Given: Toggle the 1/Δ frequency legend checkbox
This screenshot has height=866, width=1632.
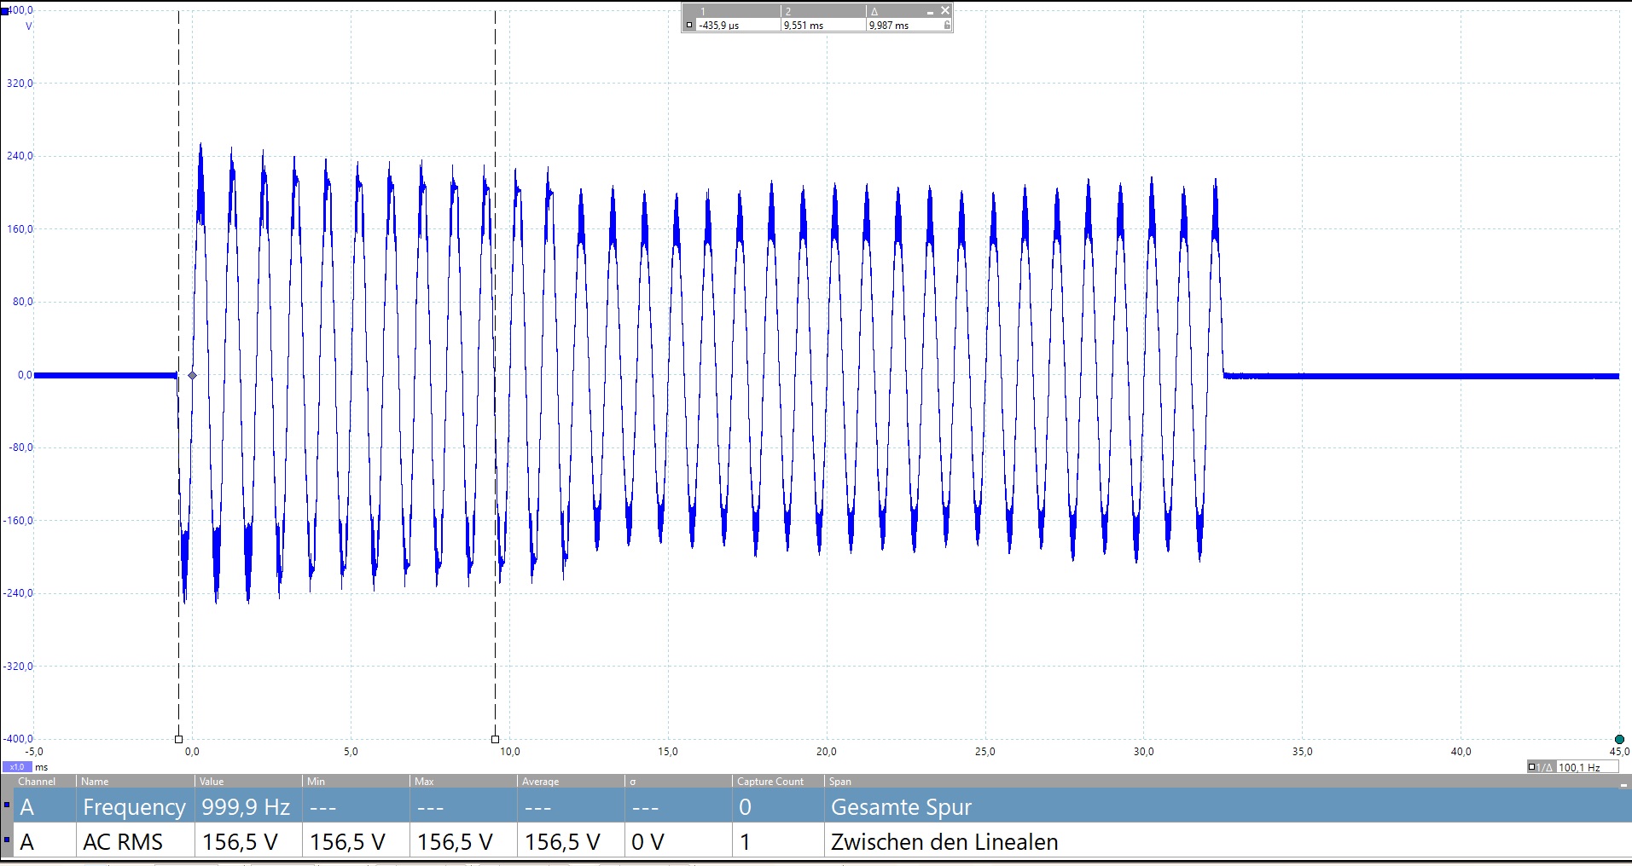Looking at the screenshot, I should click(x=1532, y=767).
